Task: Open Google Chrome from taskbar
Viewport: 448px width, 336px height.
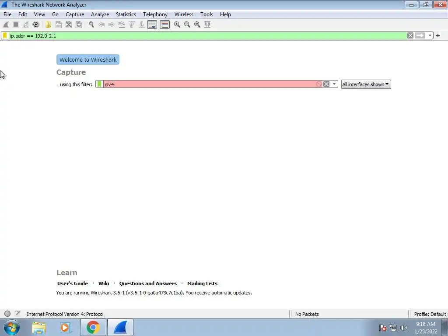Action: click(x=93, y=327)
